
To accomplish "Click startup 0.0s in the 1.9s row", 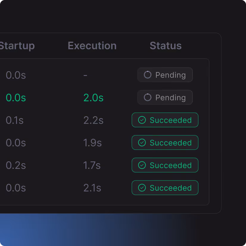I will coord(16,143).
